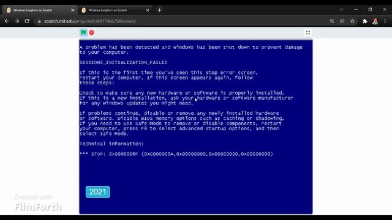Stop the Scratch project with red button
Image resolution: width=392 pixels, height=220 pixels.
(92, 32)
